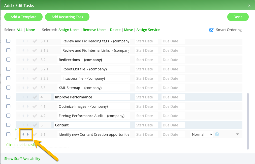Select the Robots.txt file task checkbox
The image size is (255, 164).
[x=8, y=69]
